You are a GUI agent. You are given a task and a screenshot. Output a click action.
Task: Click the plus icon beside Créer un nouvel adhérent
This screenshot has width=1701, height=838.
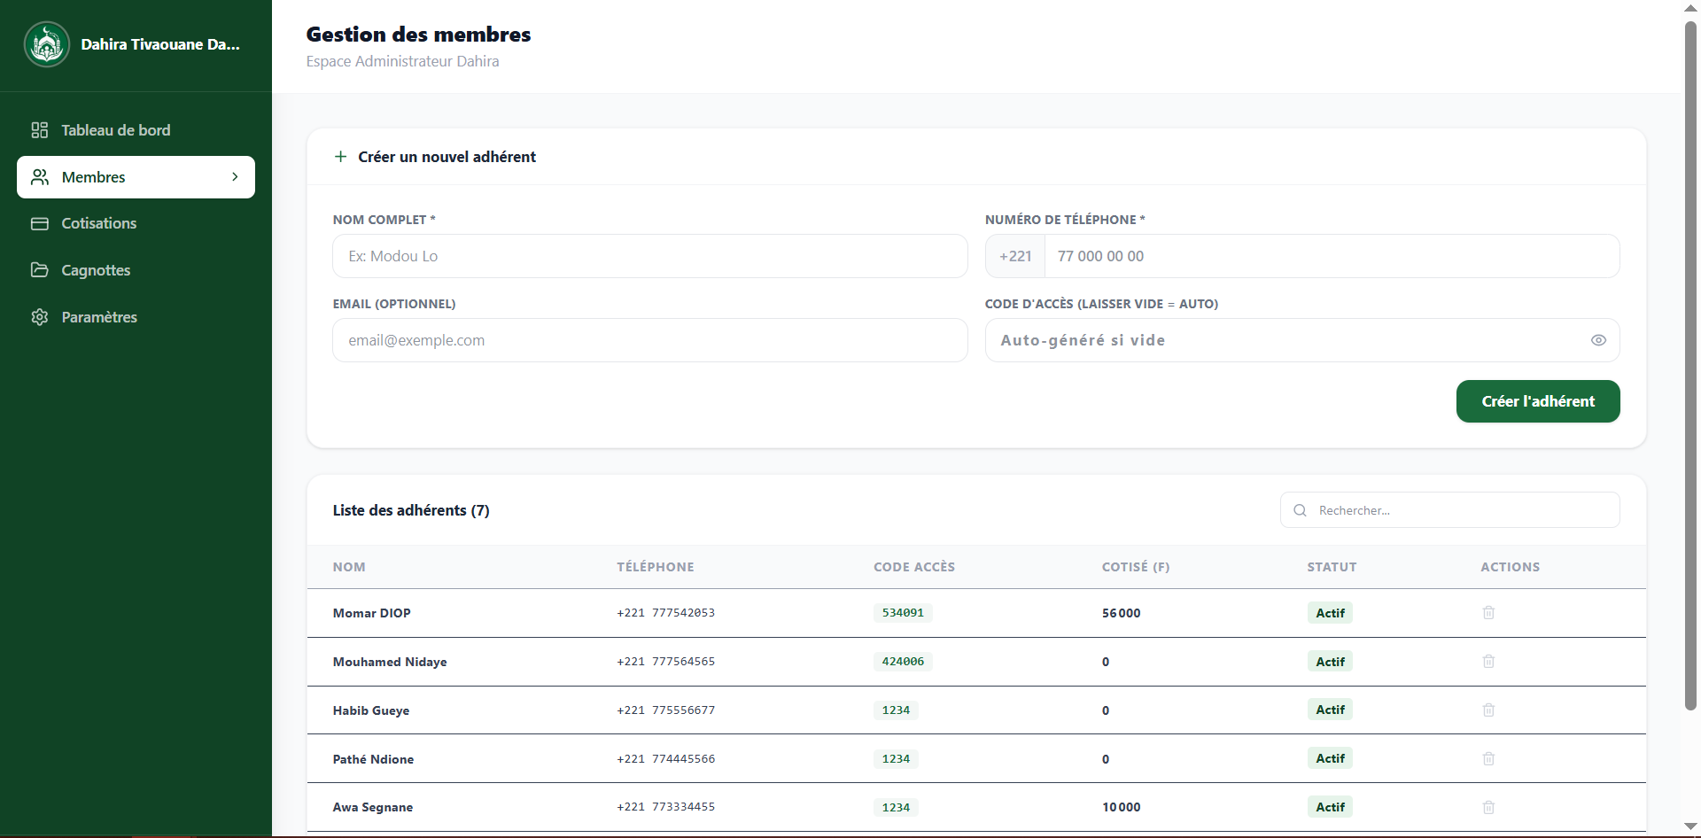click(x=340, y=157)
